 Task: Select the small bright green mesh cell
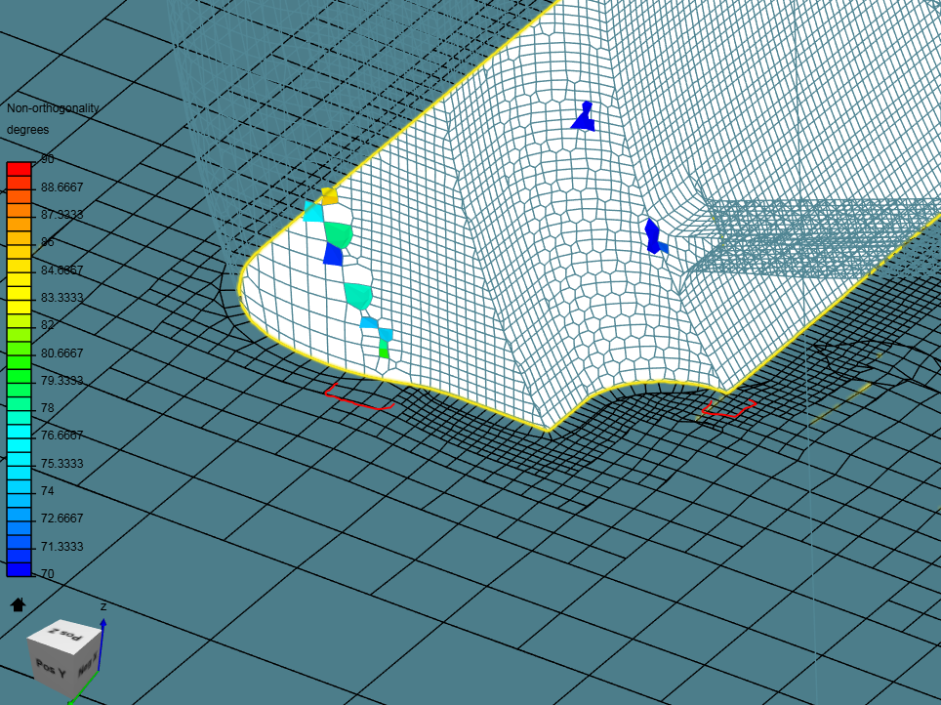(384, 352)
